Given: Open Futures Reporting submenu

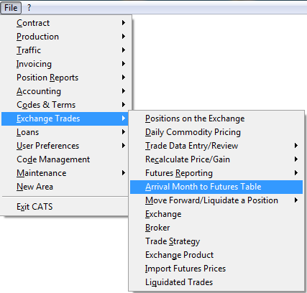Looking at the screenshot, I should click(216, 173).
